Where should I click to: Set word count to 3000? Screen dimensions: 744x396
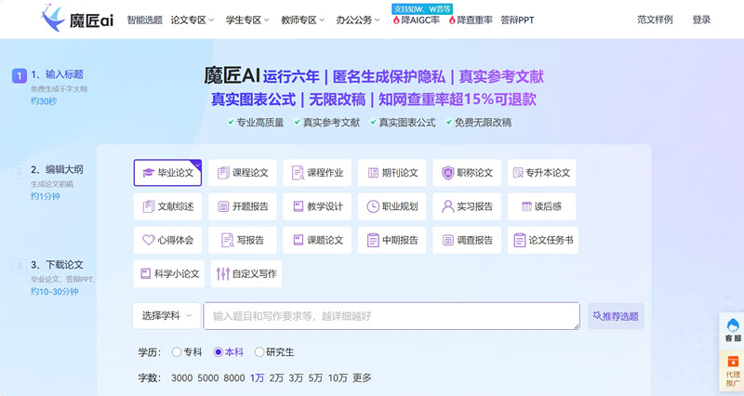[181, 378]
